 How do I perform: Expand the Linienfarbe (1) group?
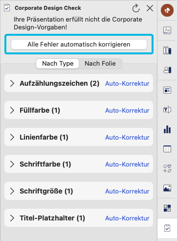point(12,137)
